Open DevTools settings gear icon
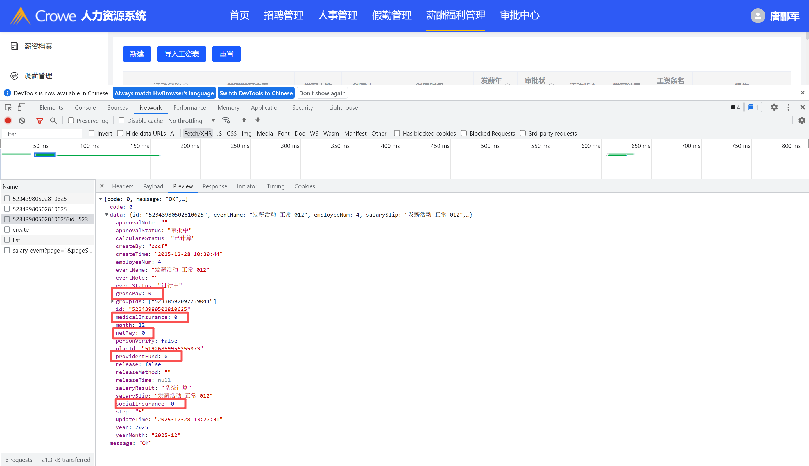Screen dimensions: 809x466 [774, 107]
